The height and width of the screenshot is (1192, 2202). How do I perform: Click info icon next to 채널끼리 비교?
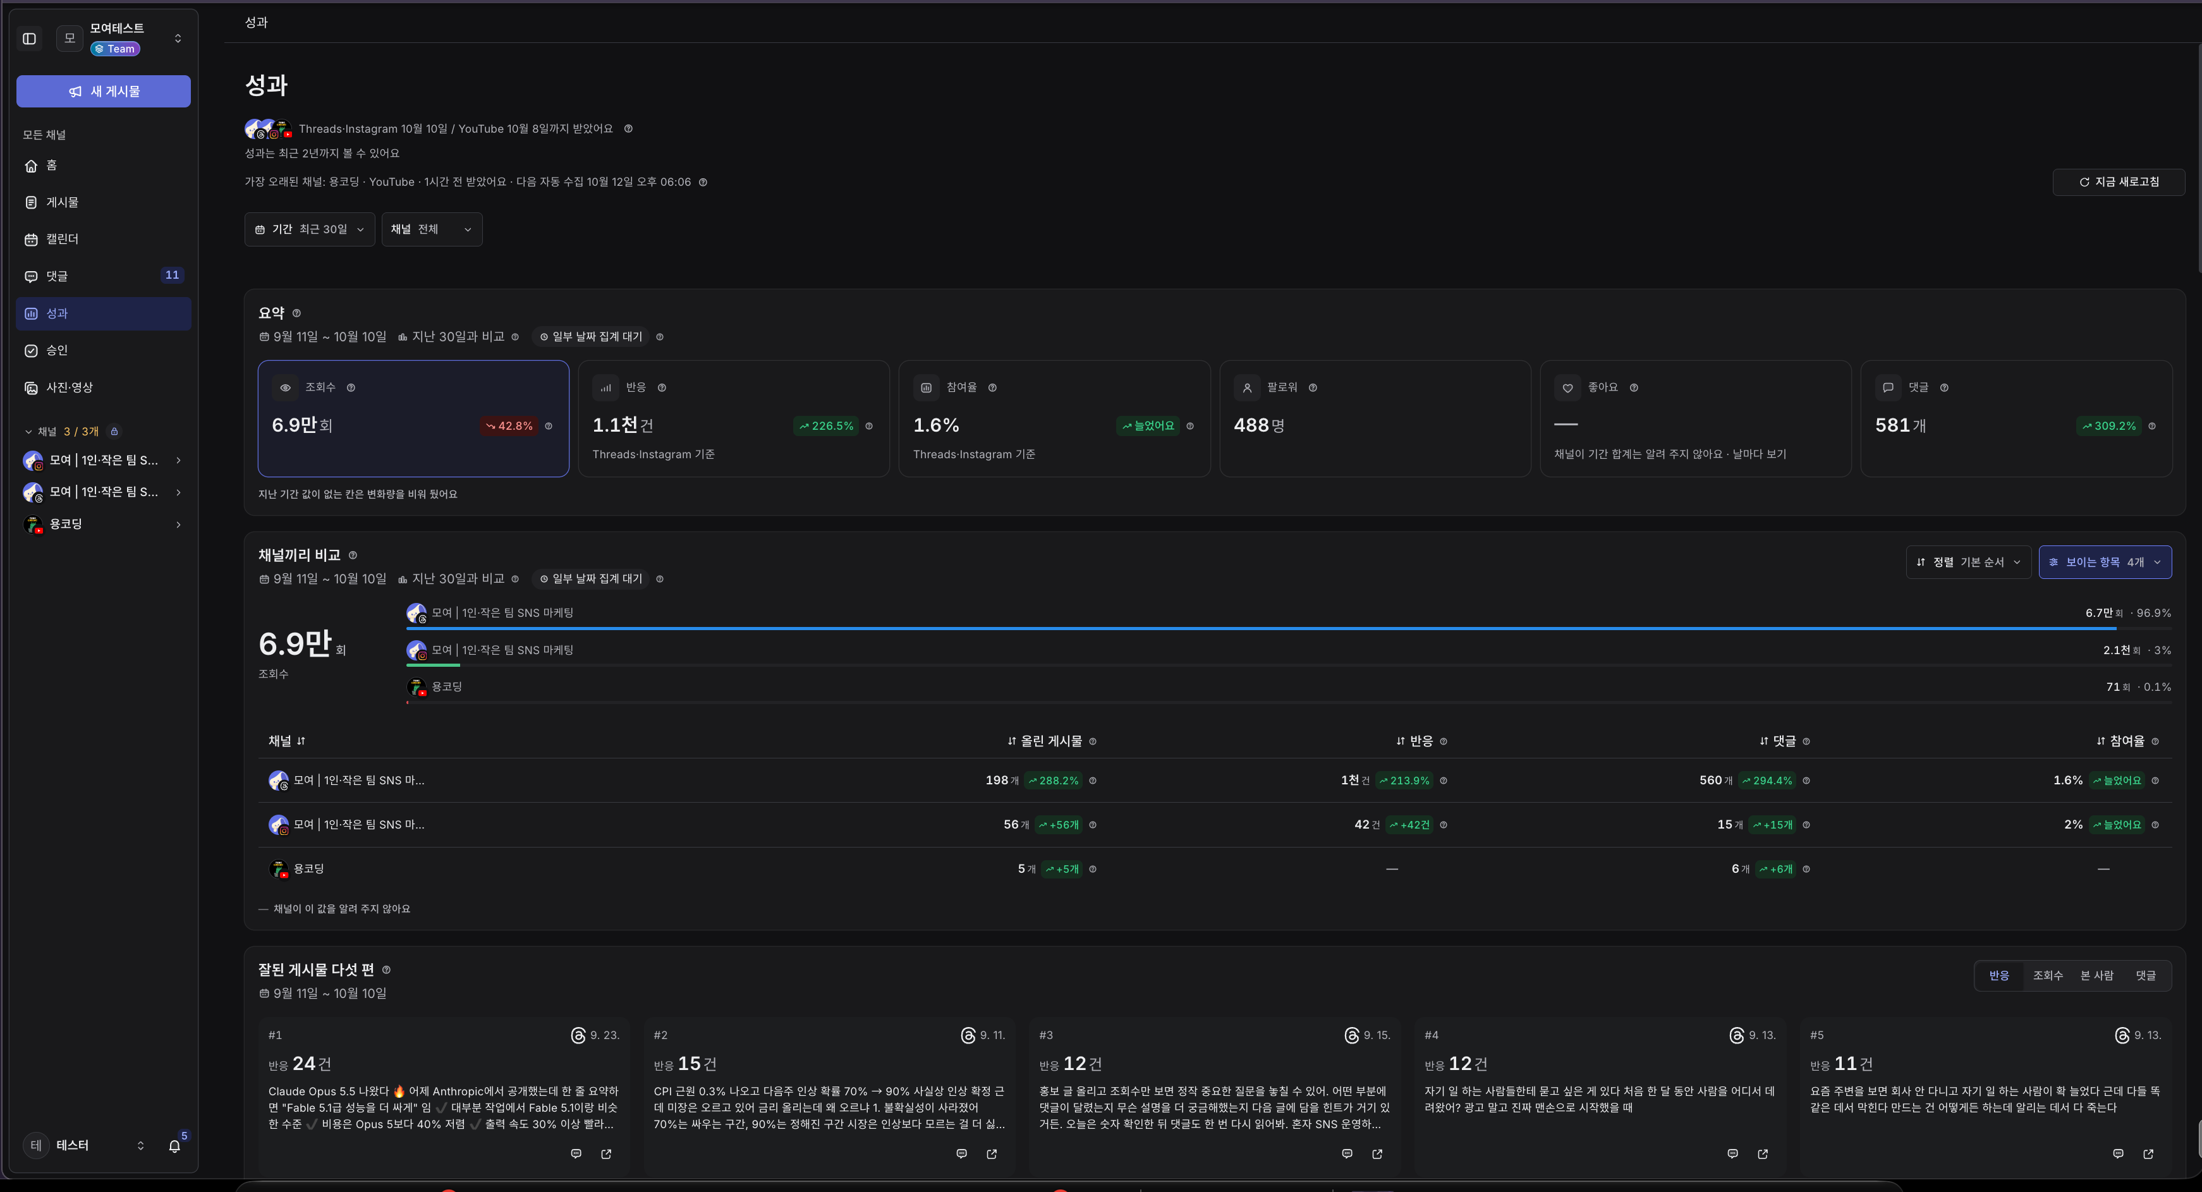[x=353, y=555]
